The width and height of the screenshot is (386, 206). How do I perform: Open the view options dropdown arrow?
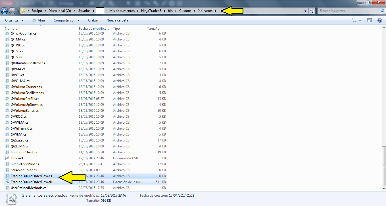pos(360,20)
